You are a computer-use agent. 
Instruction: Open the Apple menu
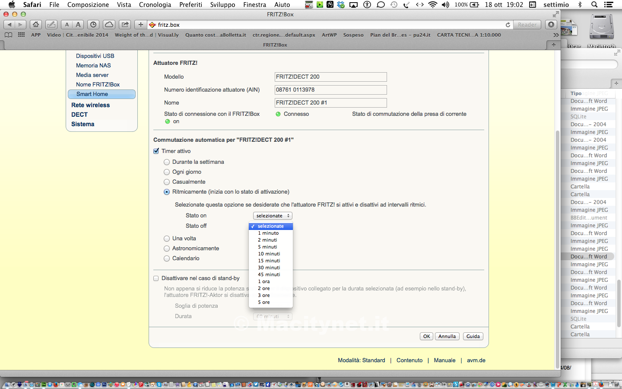click(x=12, y=5)
